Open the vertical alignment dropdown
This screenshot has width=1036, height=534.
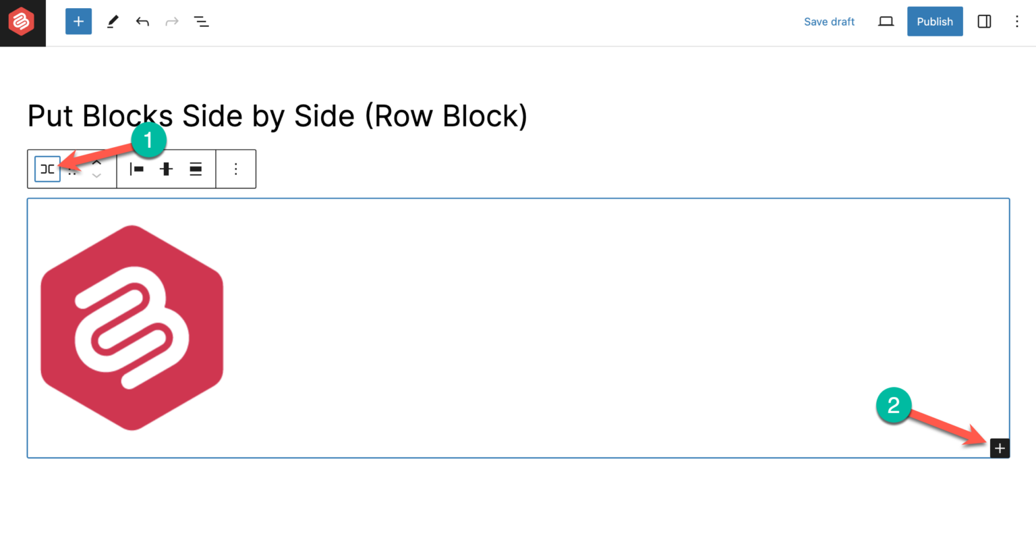(166, 169)
